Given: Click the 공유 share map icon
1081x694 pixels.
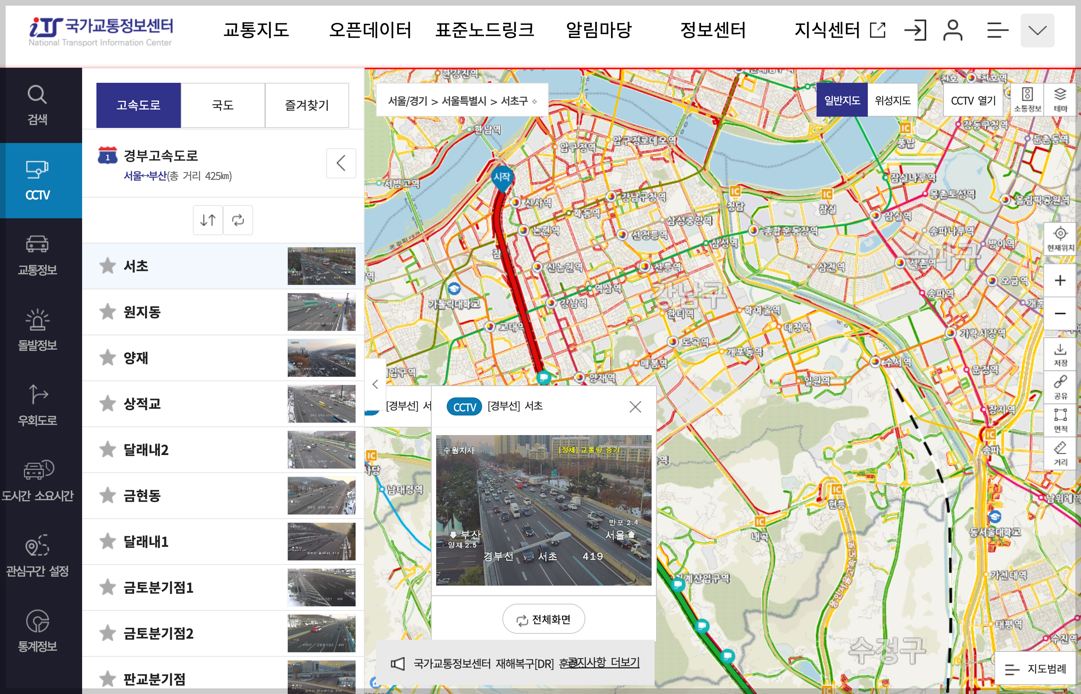Looking at the screenshot, I should tap(1060, 387).
